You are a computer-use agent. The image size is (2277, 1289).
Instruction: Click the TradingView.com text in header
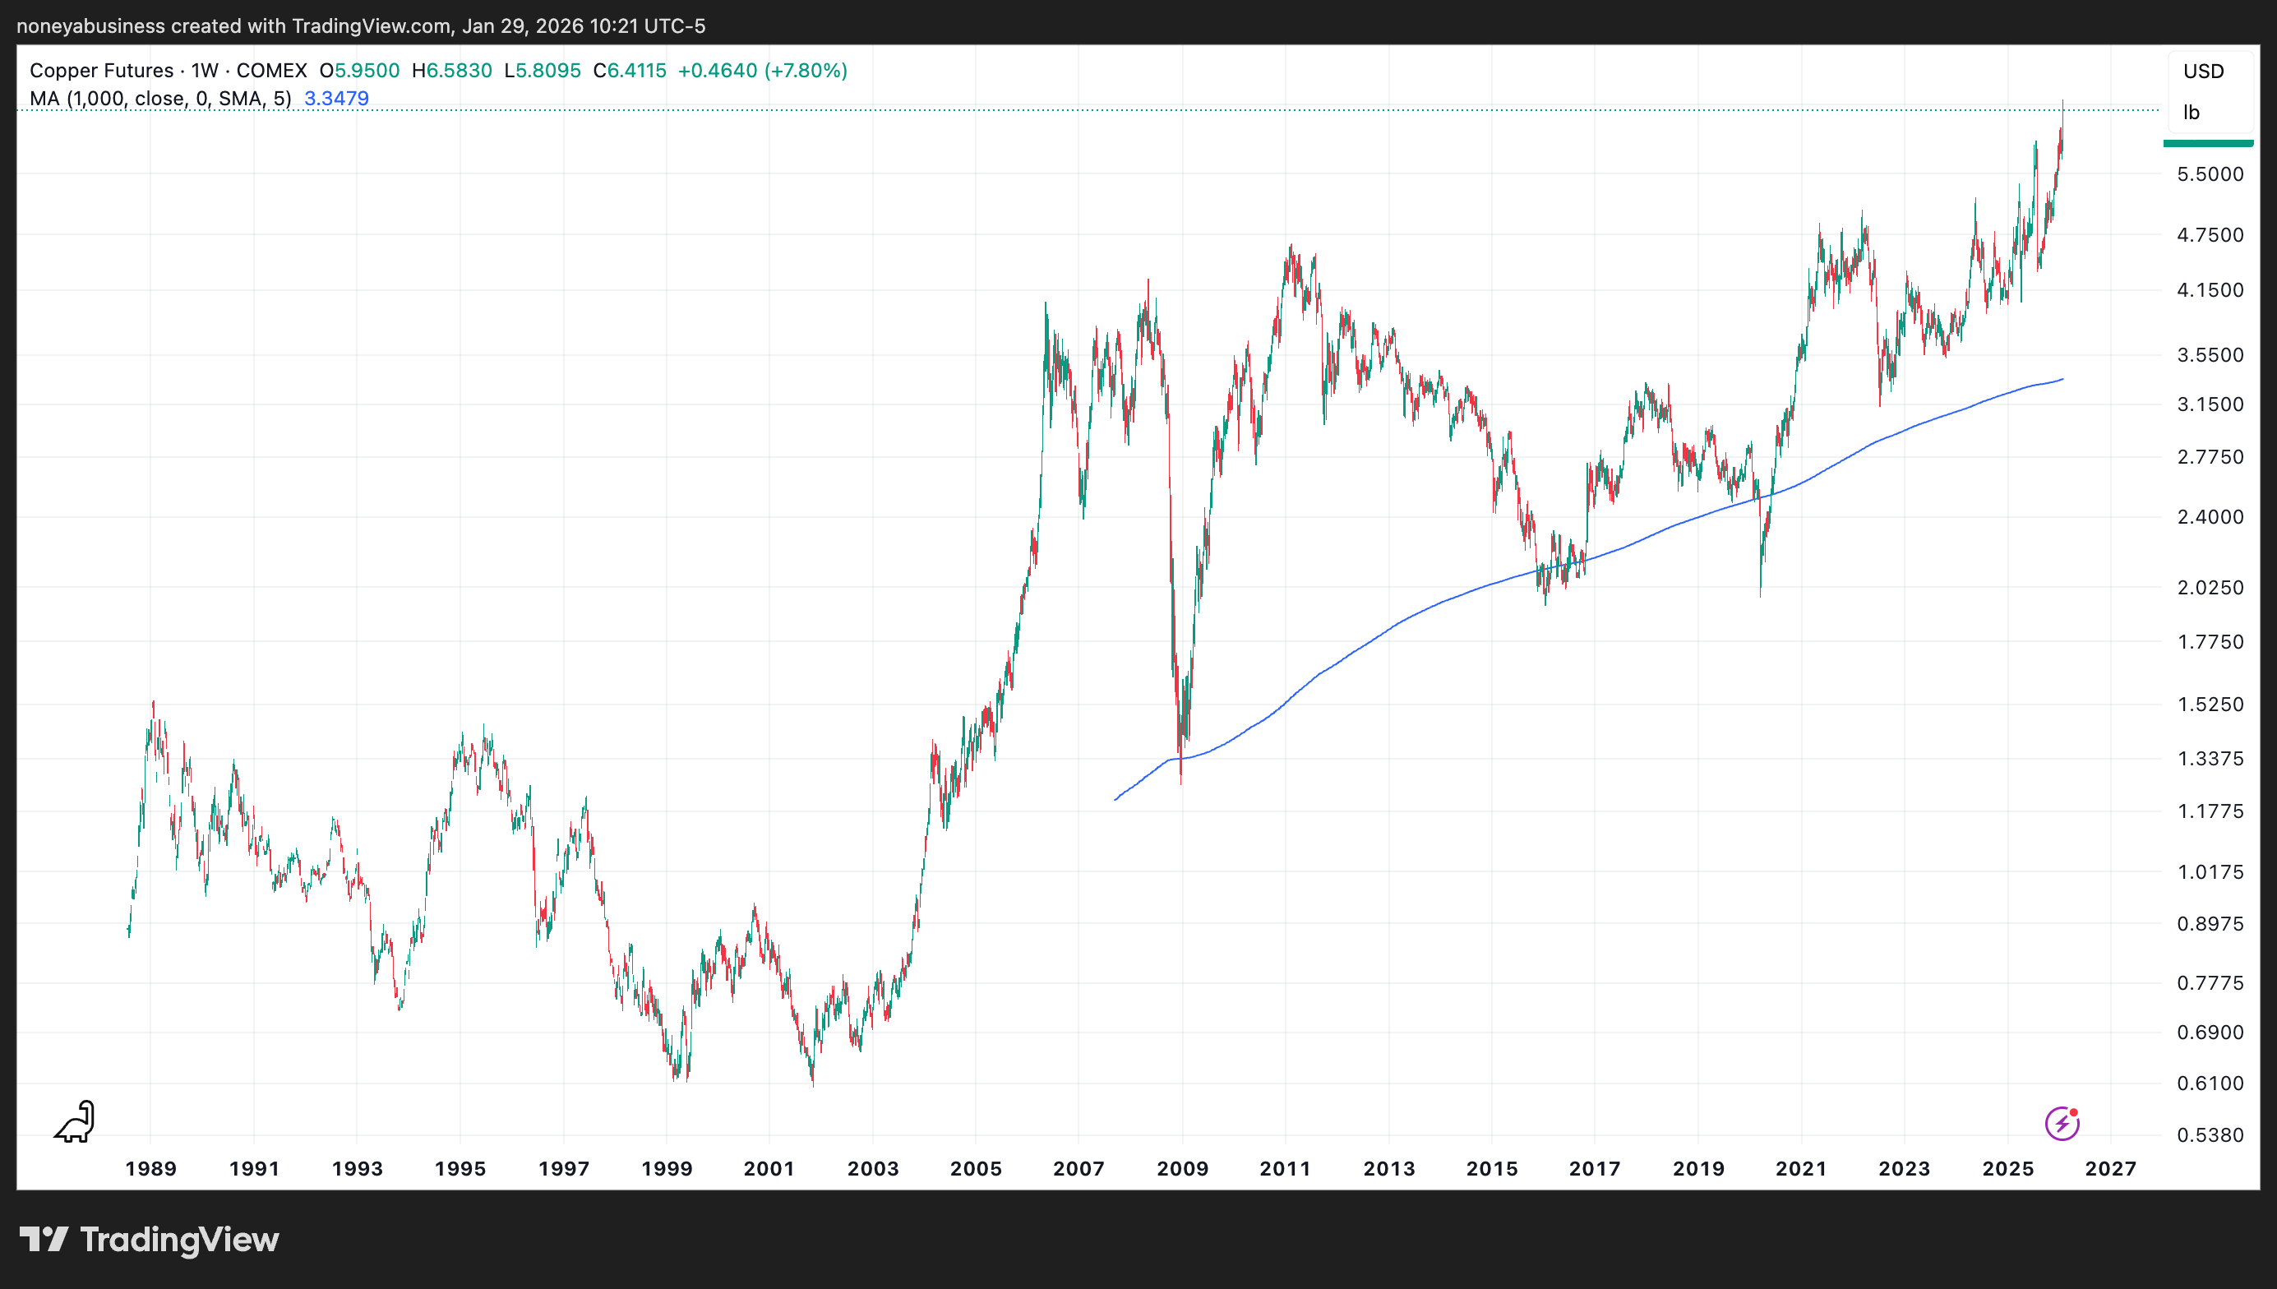[x=371, y=25]
